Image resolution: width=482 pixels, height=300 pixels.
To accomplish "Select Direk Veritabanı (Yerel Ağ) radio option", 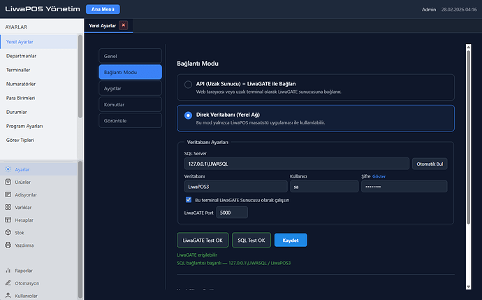I will pos(188,115).
